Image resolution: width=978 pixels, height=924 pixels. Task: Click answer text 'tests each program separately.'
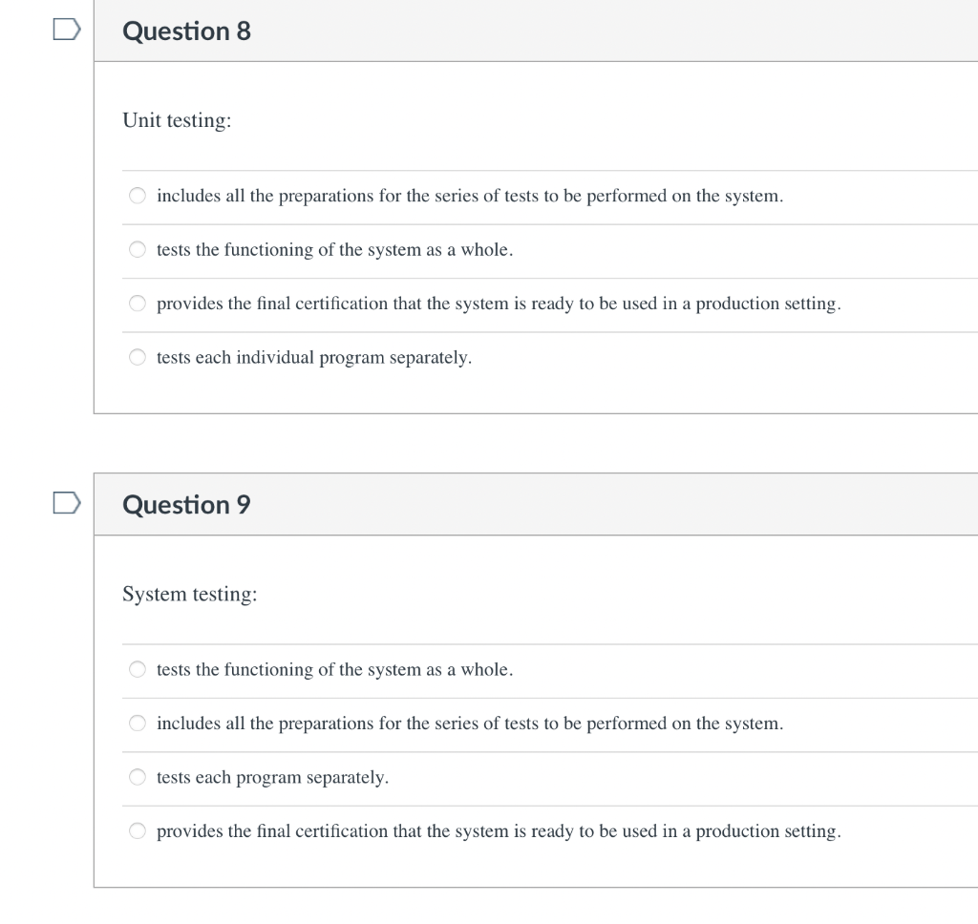click(x=272, y=778)
